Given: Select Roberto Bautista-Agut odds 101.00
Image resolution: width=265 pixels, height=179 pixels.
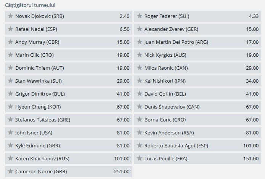Looking at the screenshot, I should point(198,145).
